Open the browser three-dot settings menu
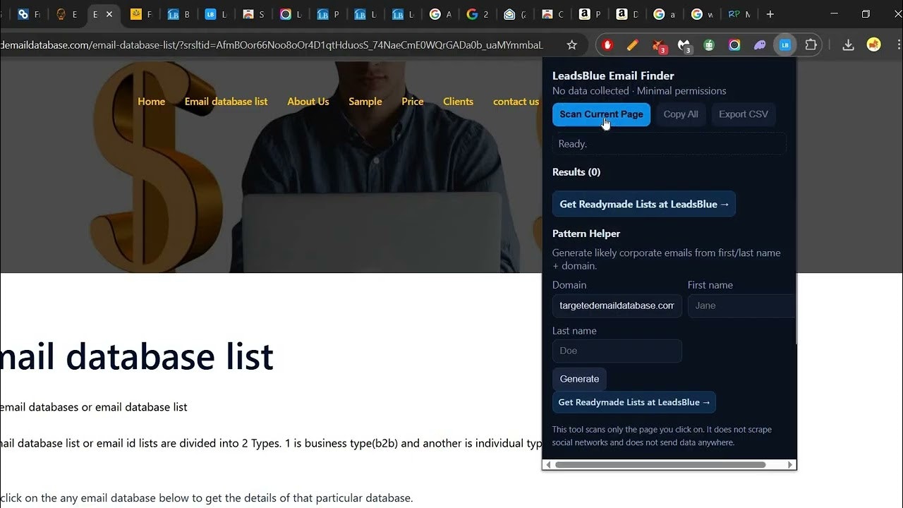 [897, 44]
